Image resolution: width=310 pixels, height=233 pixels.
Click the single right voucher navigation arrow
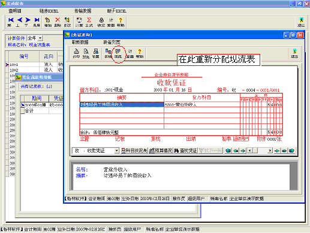click(x=277, y=150)
